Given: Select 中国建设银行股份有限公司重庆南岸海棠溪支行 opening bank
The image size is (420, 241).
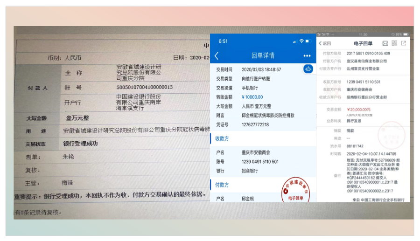Looking at the screenshot, I should point(139,102).
